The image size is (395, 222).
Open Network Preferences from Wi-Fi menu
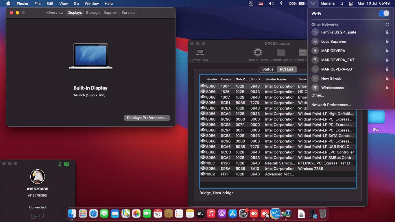coord(331,105)
